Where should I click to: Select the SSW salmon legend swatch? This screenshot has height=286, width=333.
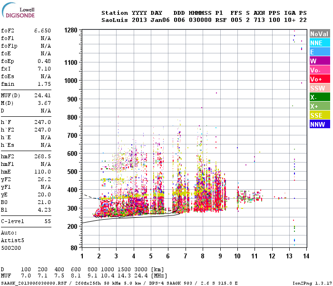[320, 88]
